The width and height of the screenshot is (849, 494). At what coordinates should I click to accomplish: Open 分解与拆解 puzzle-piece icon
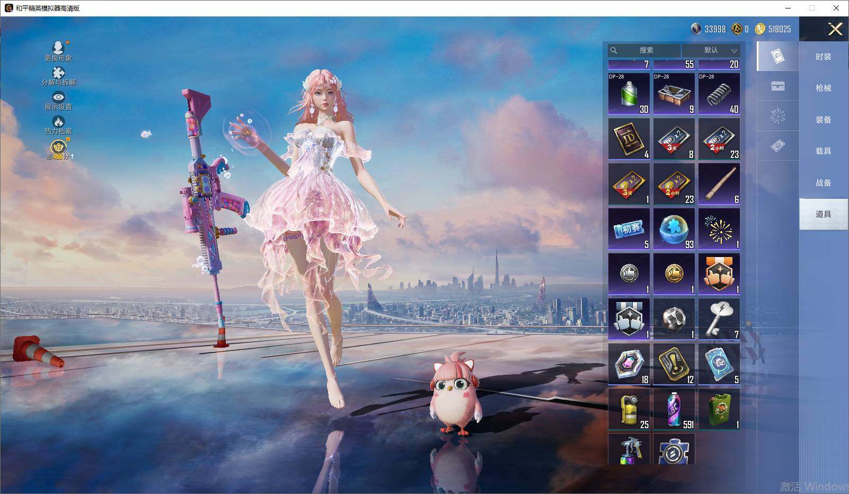pos(58,76)
